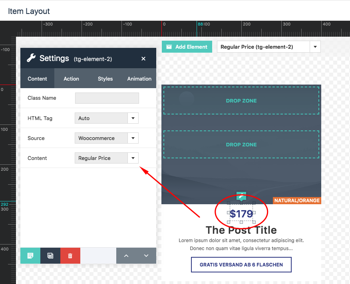Delete element with red trash icon

click(x=70, y=256)
